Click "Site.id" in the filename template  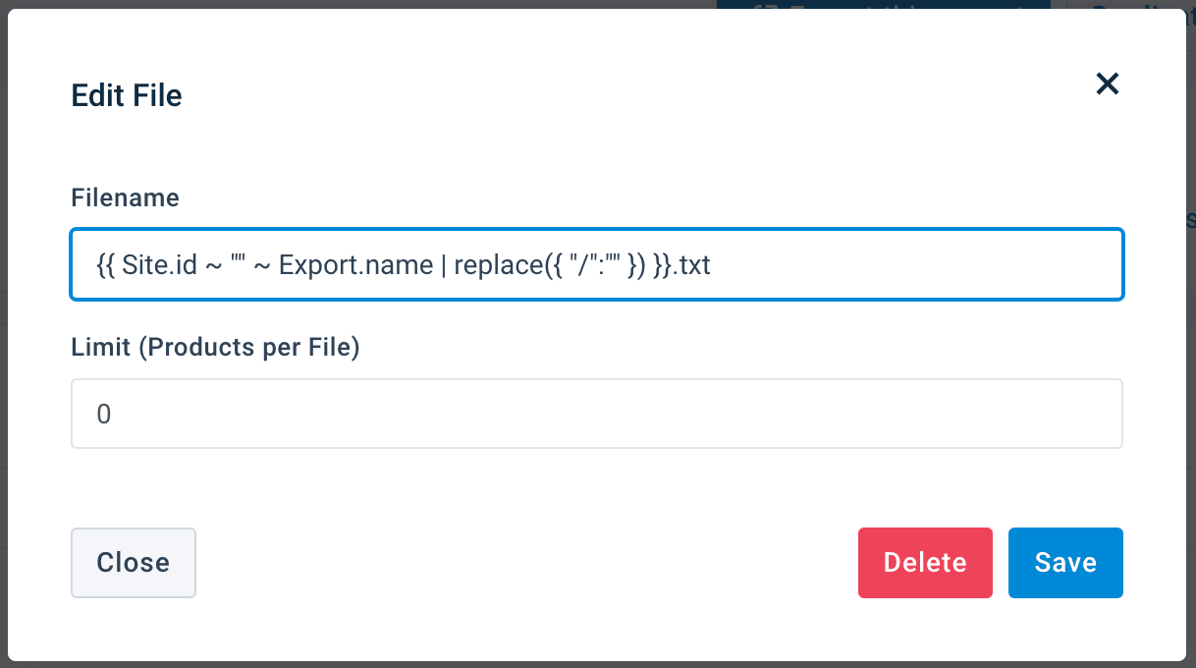(160, 265)
